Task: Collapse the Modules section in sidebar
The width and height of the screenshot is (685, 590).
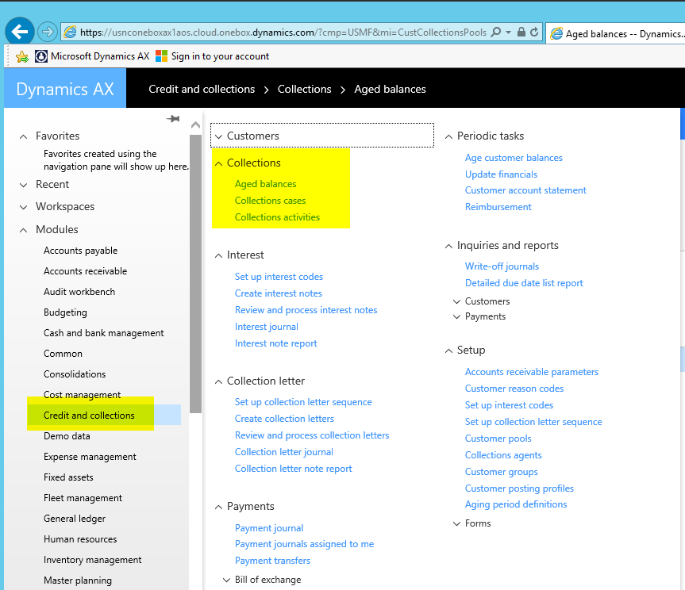Action: click(x=24, y=230)
